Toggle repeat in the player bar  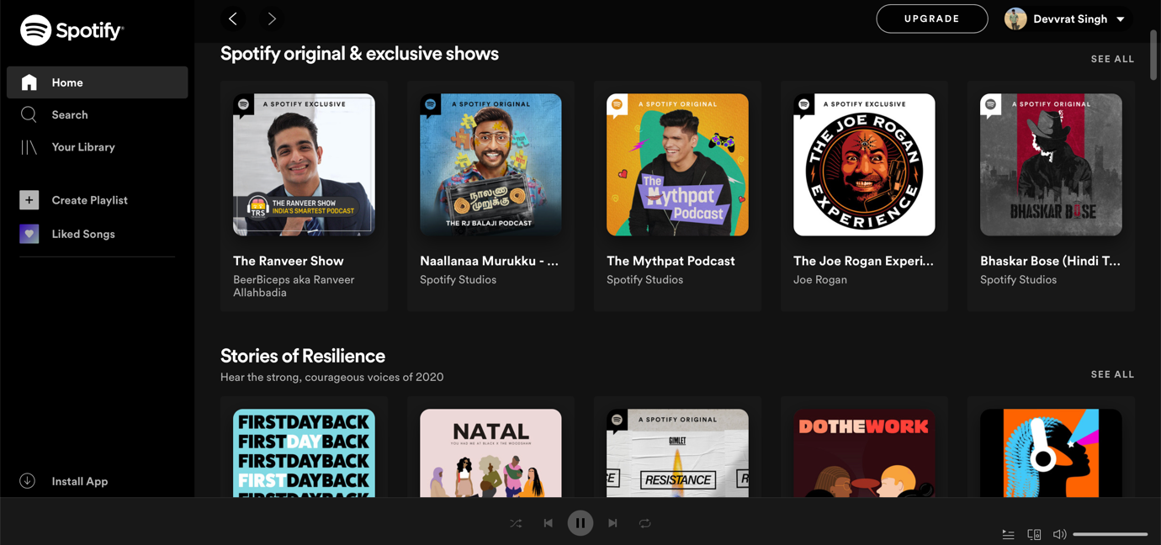pyautogui.click(x=644, y=523)
